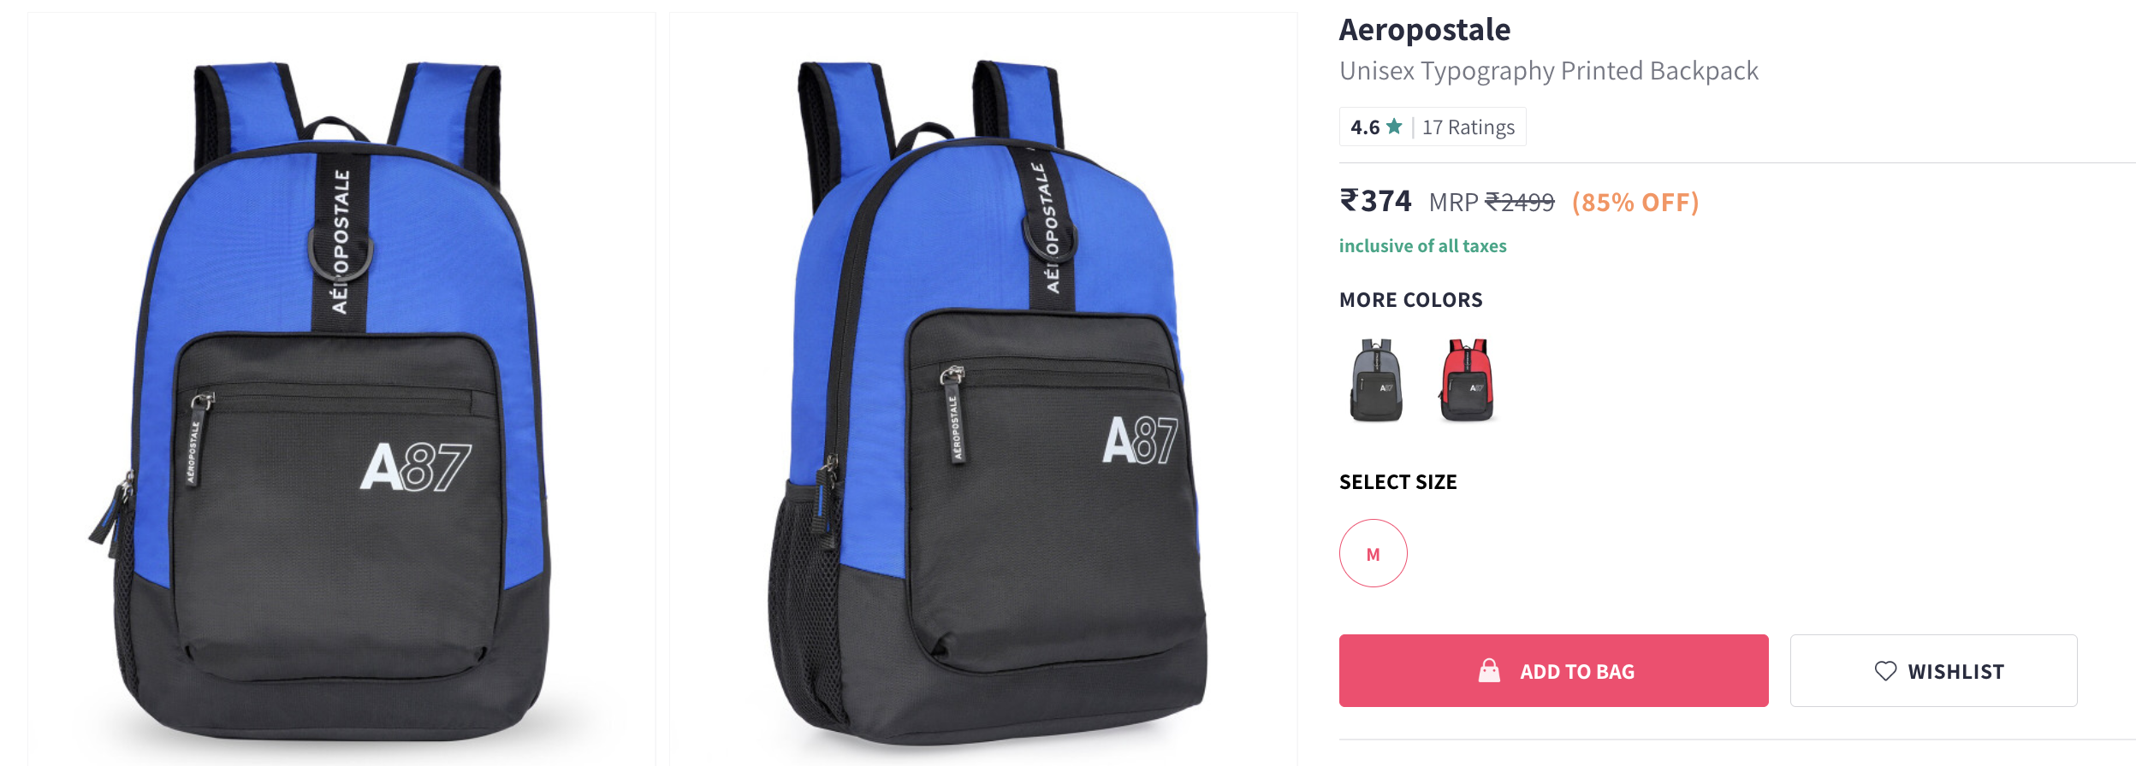
Task: Open the front-view backpack image
Action: point(341,389)
